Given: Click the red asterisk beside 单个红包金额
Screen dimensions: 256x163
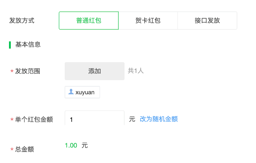Looking at the screenshot, I should pos(12,119).
